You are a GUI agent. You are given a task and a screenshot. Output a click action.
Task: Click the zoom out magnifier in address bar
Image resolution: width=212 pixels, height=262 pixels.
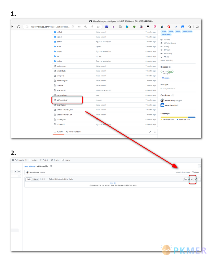pyautogui.click(x=86, y=27)
